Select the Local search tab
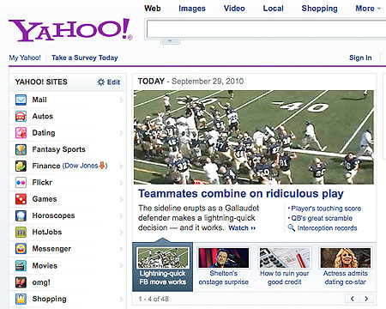The width and height of the screenshot is (386, 309). [x=273, y=9]
